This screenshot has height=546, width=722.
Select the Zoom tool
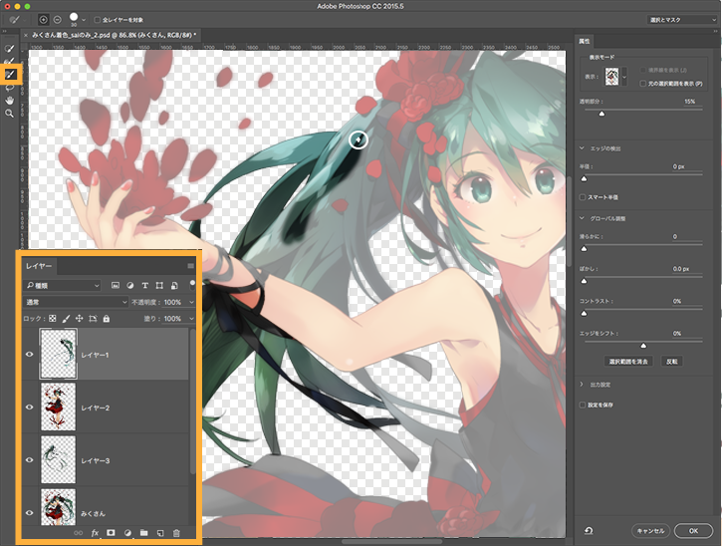coord(9,114)
